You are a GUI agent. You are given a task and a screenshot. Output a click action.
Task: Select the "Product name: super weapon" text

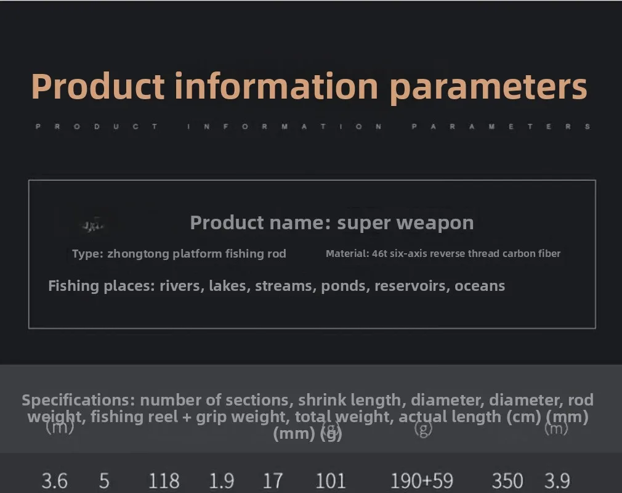(x=332, y=222)
